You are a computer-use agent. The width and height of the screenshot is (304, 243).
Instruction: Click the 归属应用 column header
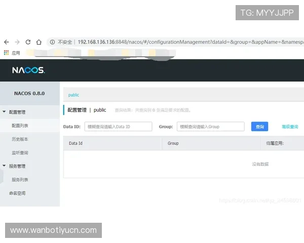pos(275,143)
